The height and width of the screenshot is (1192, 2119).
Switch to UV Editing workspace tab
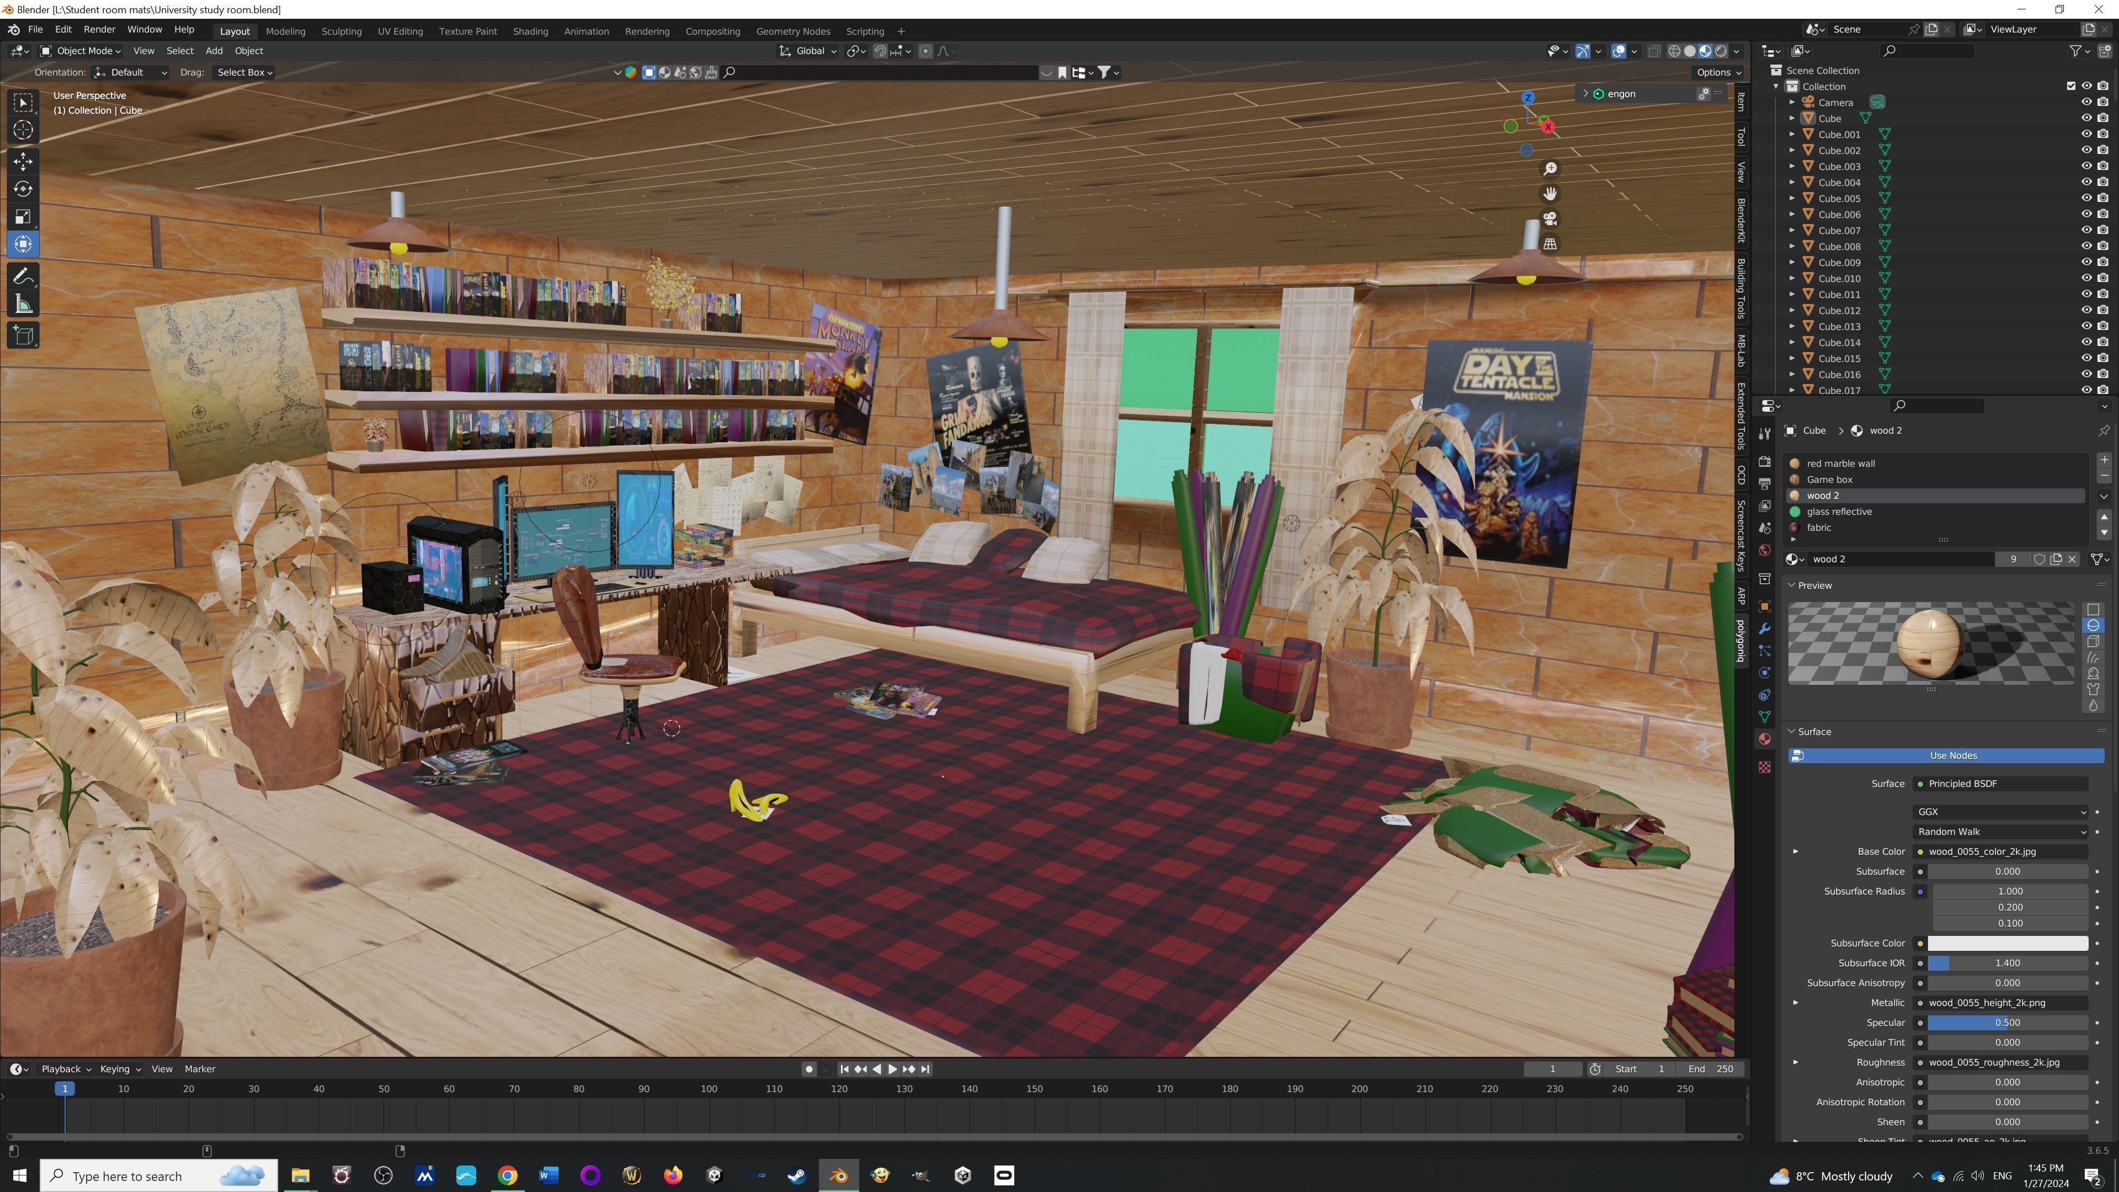[x=400, y=31]
